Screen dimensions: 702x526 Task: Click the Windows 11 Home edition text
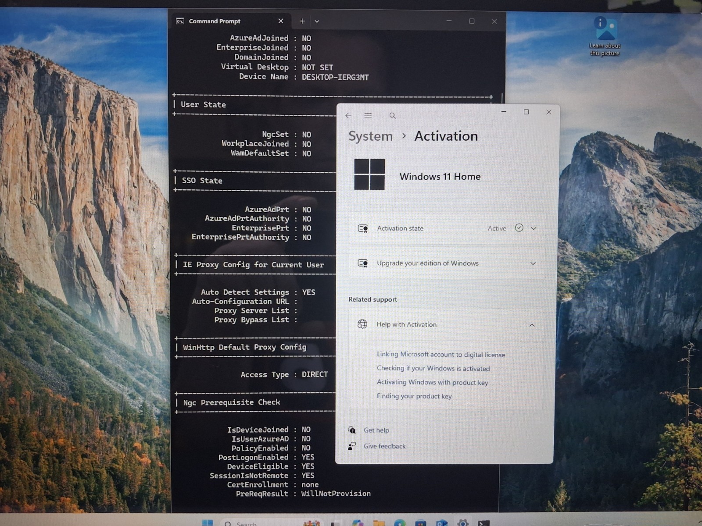[440, 177]
